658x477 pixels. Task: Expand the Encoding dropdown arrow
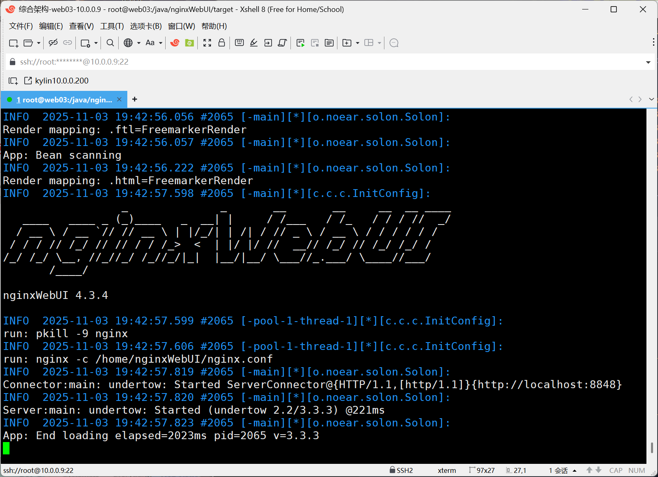point(139,43)
